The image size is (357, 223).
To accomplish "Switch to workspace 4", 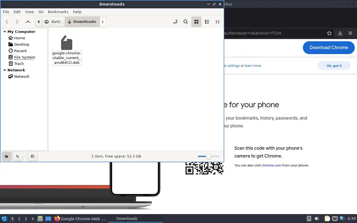I will 32,219.
